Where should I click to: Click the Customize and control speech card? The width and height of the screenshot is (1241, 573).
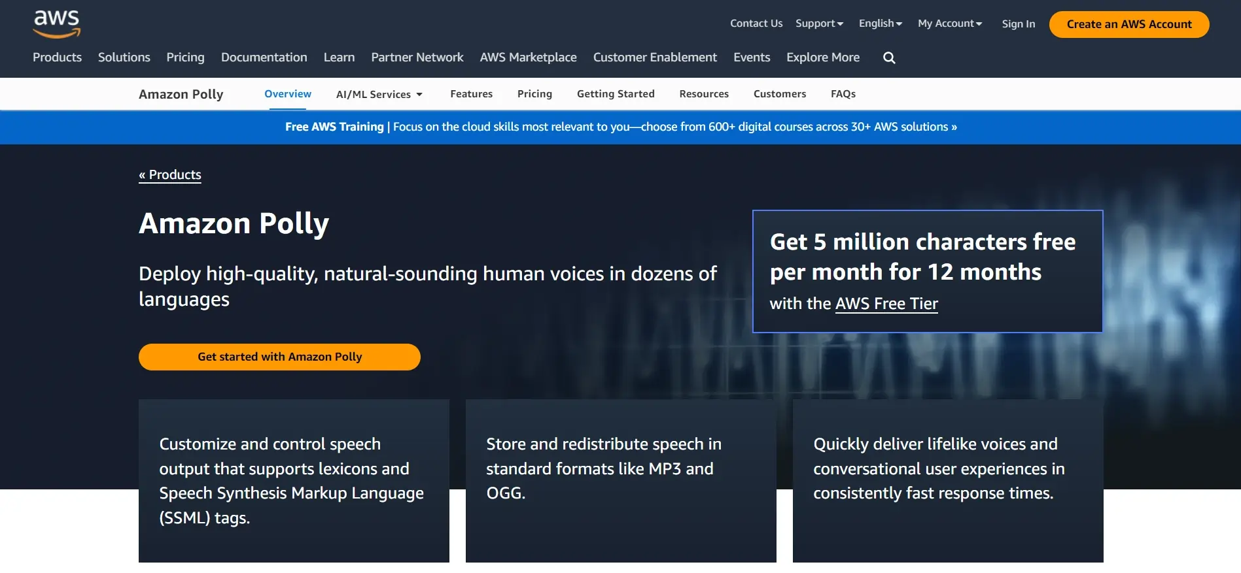[x=294, y=481]
